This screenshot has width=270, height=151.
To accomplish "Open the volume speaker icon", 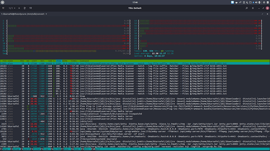I will (256, 2).
